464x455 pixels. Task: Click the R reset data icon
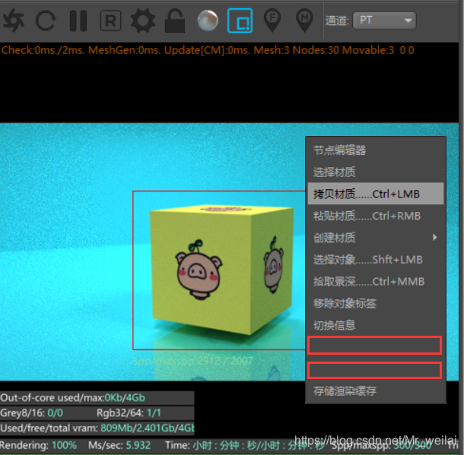coord(110,21)
